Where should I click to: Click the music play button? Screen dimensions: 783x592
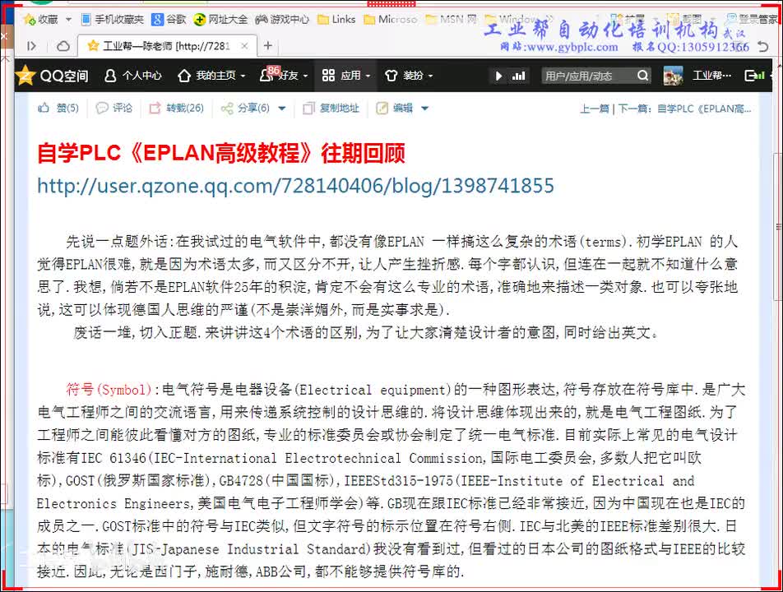[x=498, y=76]
